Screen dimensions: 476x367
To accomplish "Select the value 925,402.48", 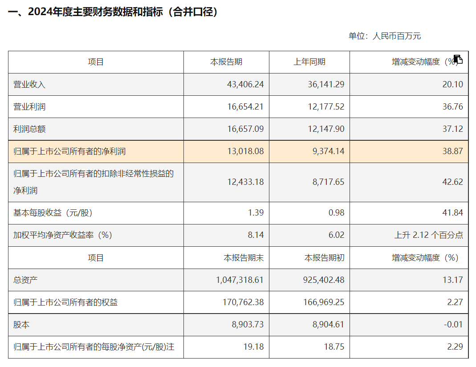I will click(x=324, y=280).
